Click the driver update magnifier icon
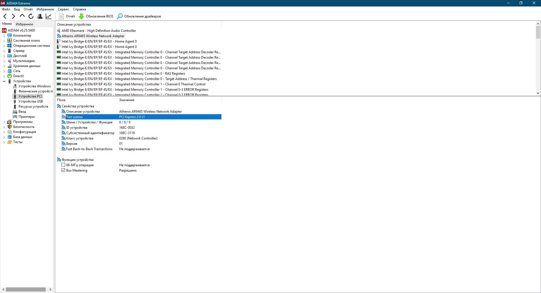 tap(120, 16)
